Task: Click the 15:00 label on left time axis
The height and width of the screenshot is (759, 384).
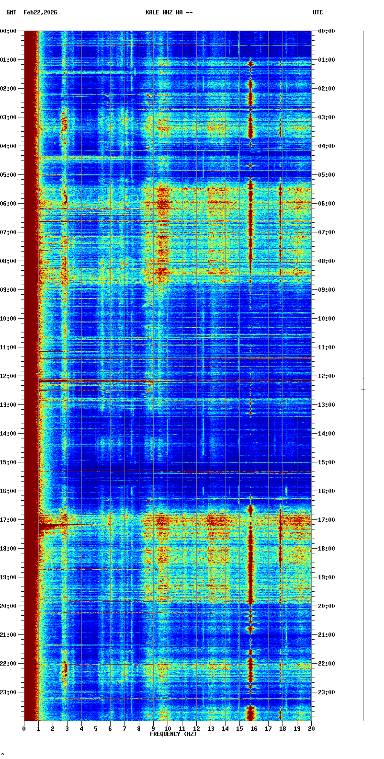Action: click(x=9, y=462)
